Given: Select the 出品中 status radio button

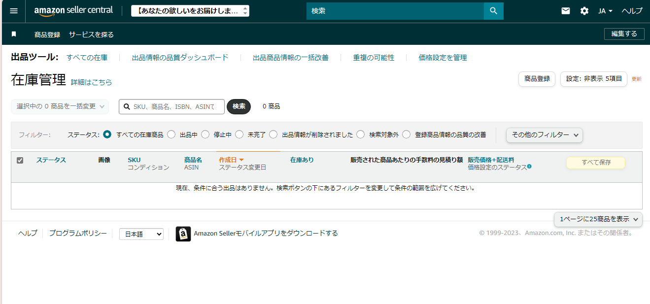Looking at the screenshot, I should point(171,135).
